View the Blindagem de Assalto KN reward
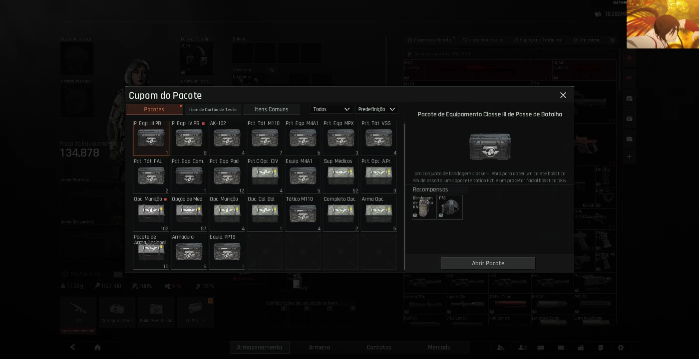The height and width of the screenshot is (359, 699). [x=424, y=207]
